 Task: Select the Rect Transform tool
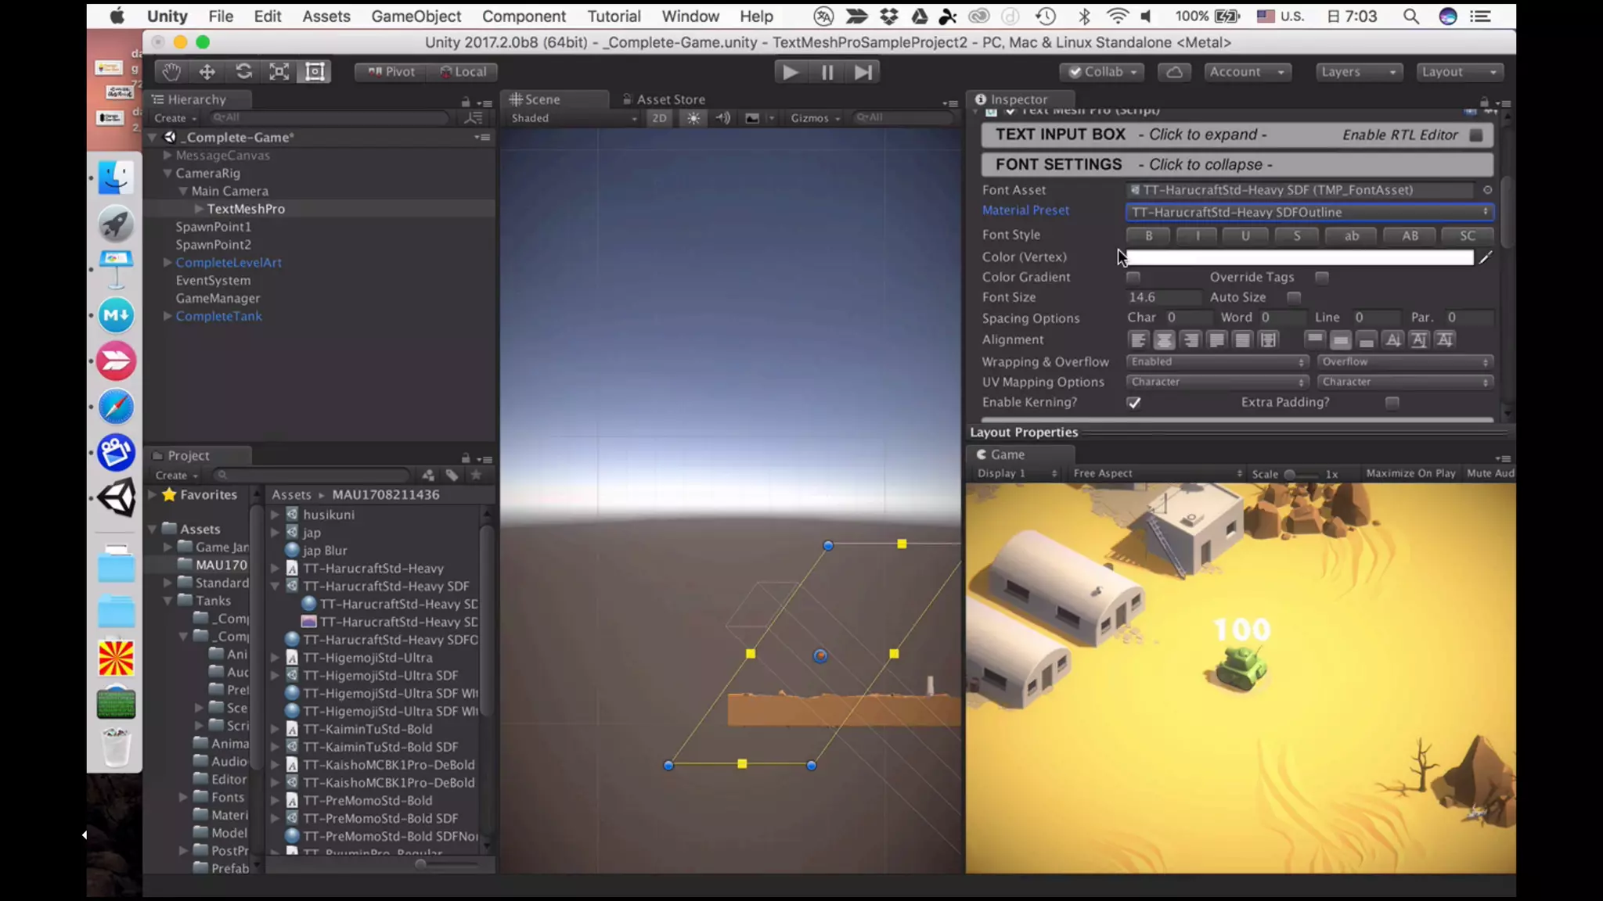click(x=315, y=72)
